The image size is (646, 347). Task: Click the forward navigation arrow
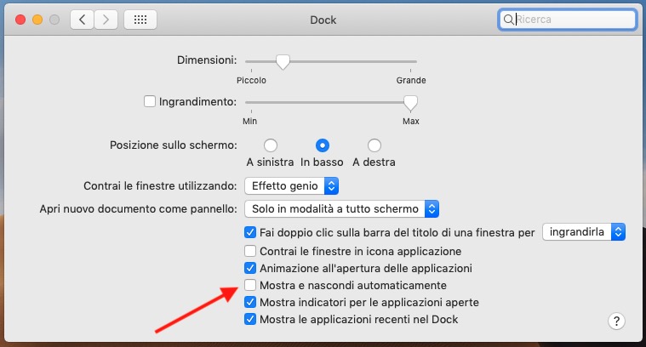(x=106, y=19)
